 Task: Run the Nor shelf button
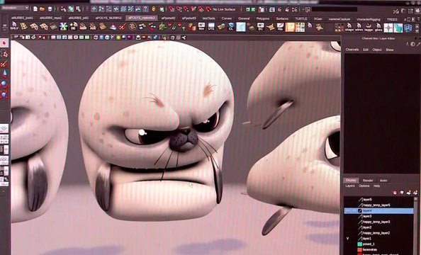click(201, 26)
